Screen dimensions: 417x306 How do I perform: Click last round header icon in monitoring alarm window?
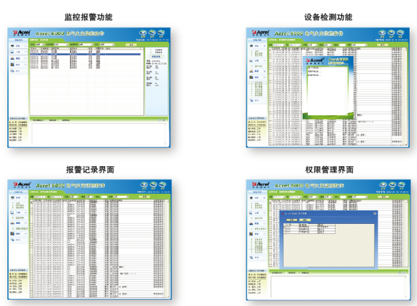162,33
